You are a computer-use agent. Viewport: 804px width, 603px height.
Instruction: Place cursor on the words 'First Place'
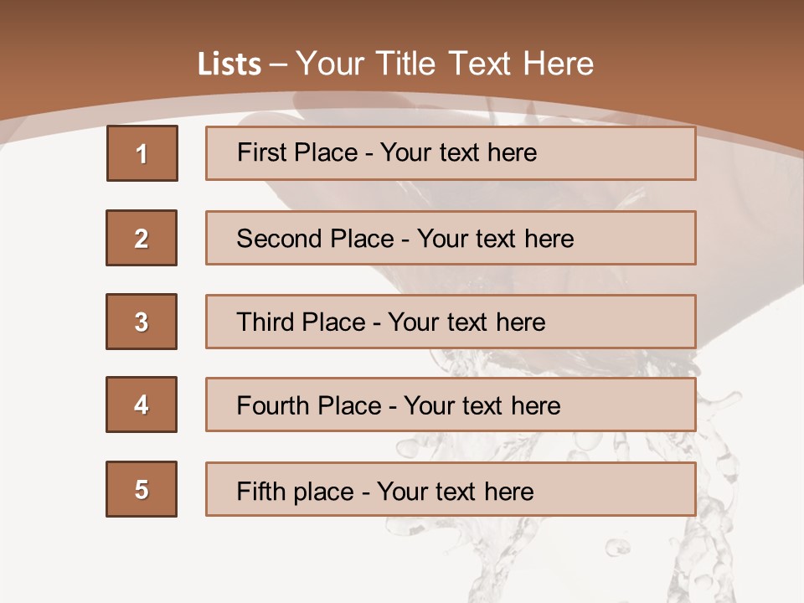298,152
